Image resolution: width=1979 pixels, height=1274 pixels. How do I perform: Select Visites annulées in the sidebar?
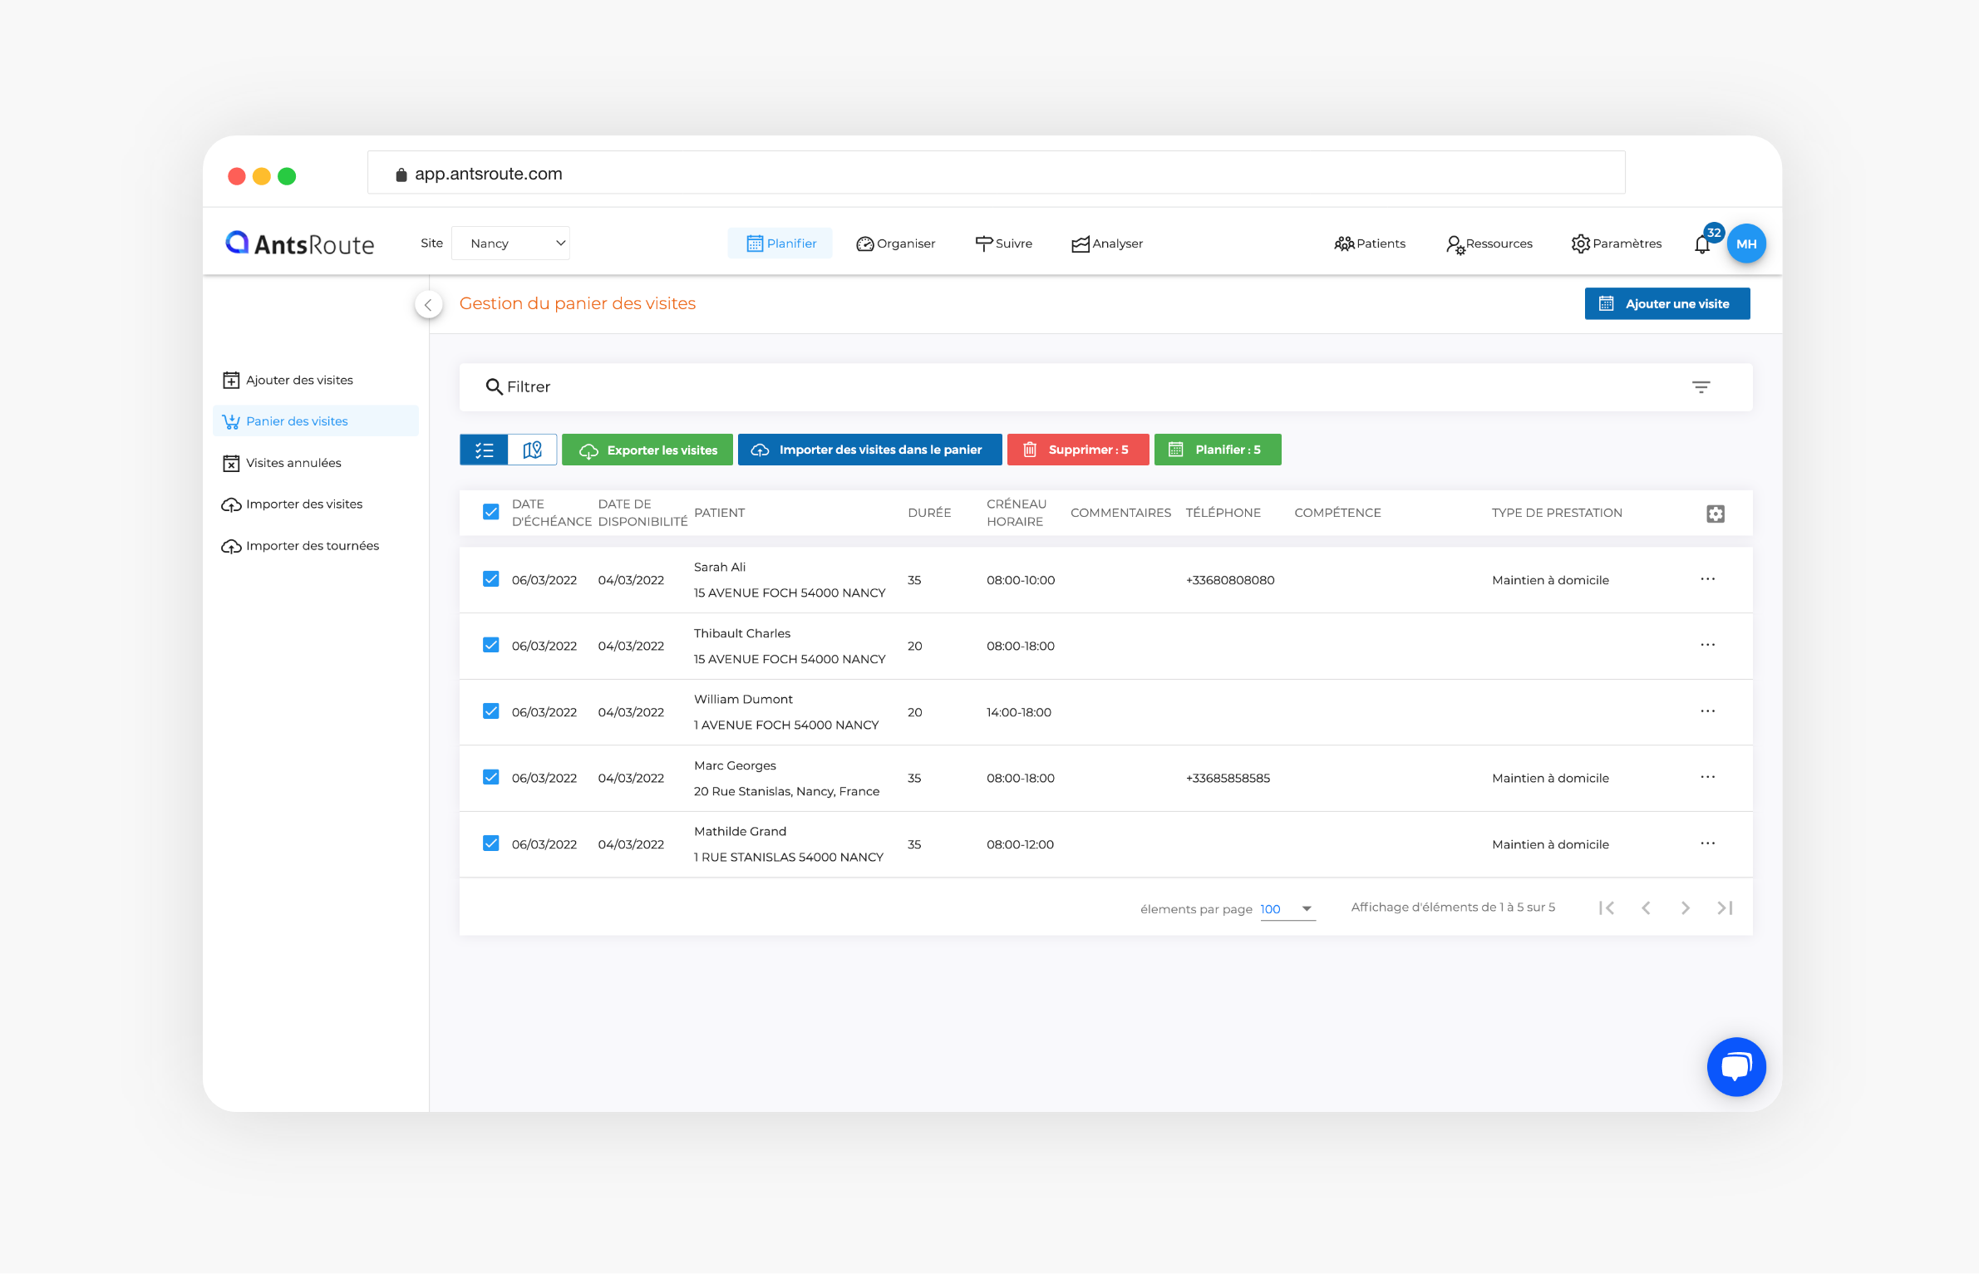(x=293, y=463)
